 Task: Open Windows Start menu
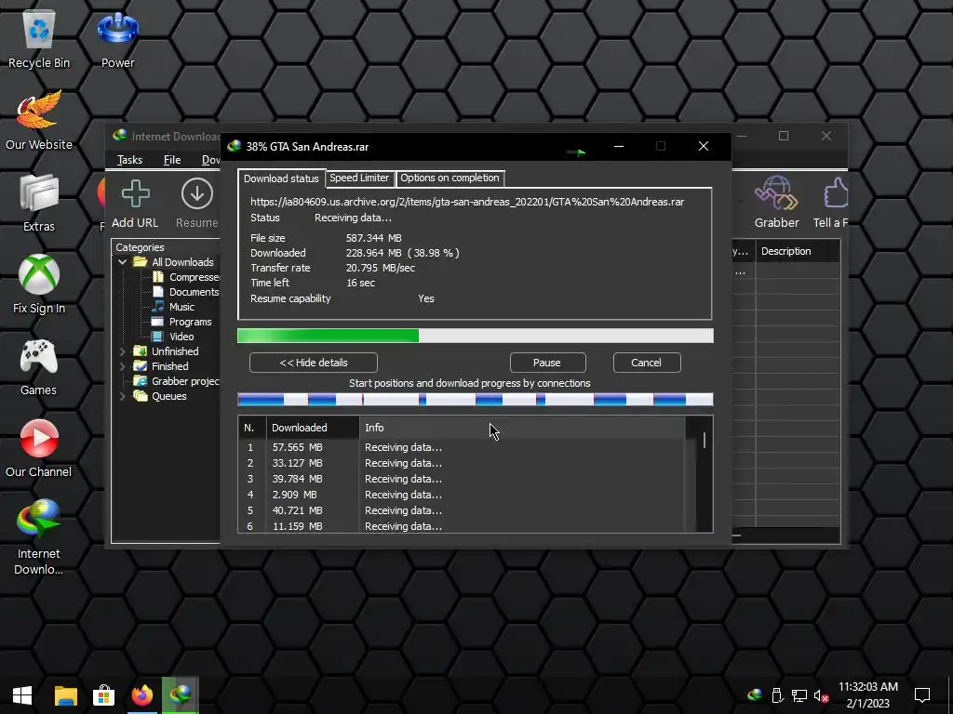point(22,695)
